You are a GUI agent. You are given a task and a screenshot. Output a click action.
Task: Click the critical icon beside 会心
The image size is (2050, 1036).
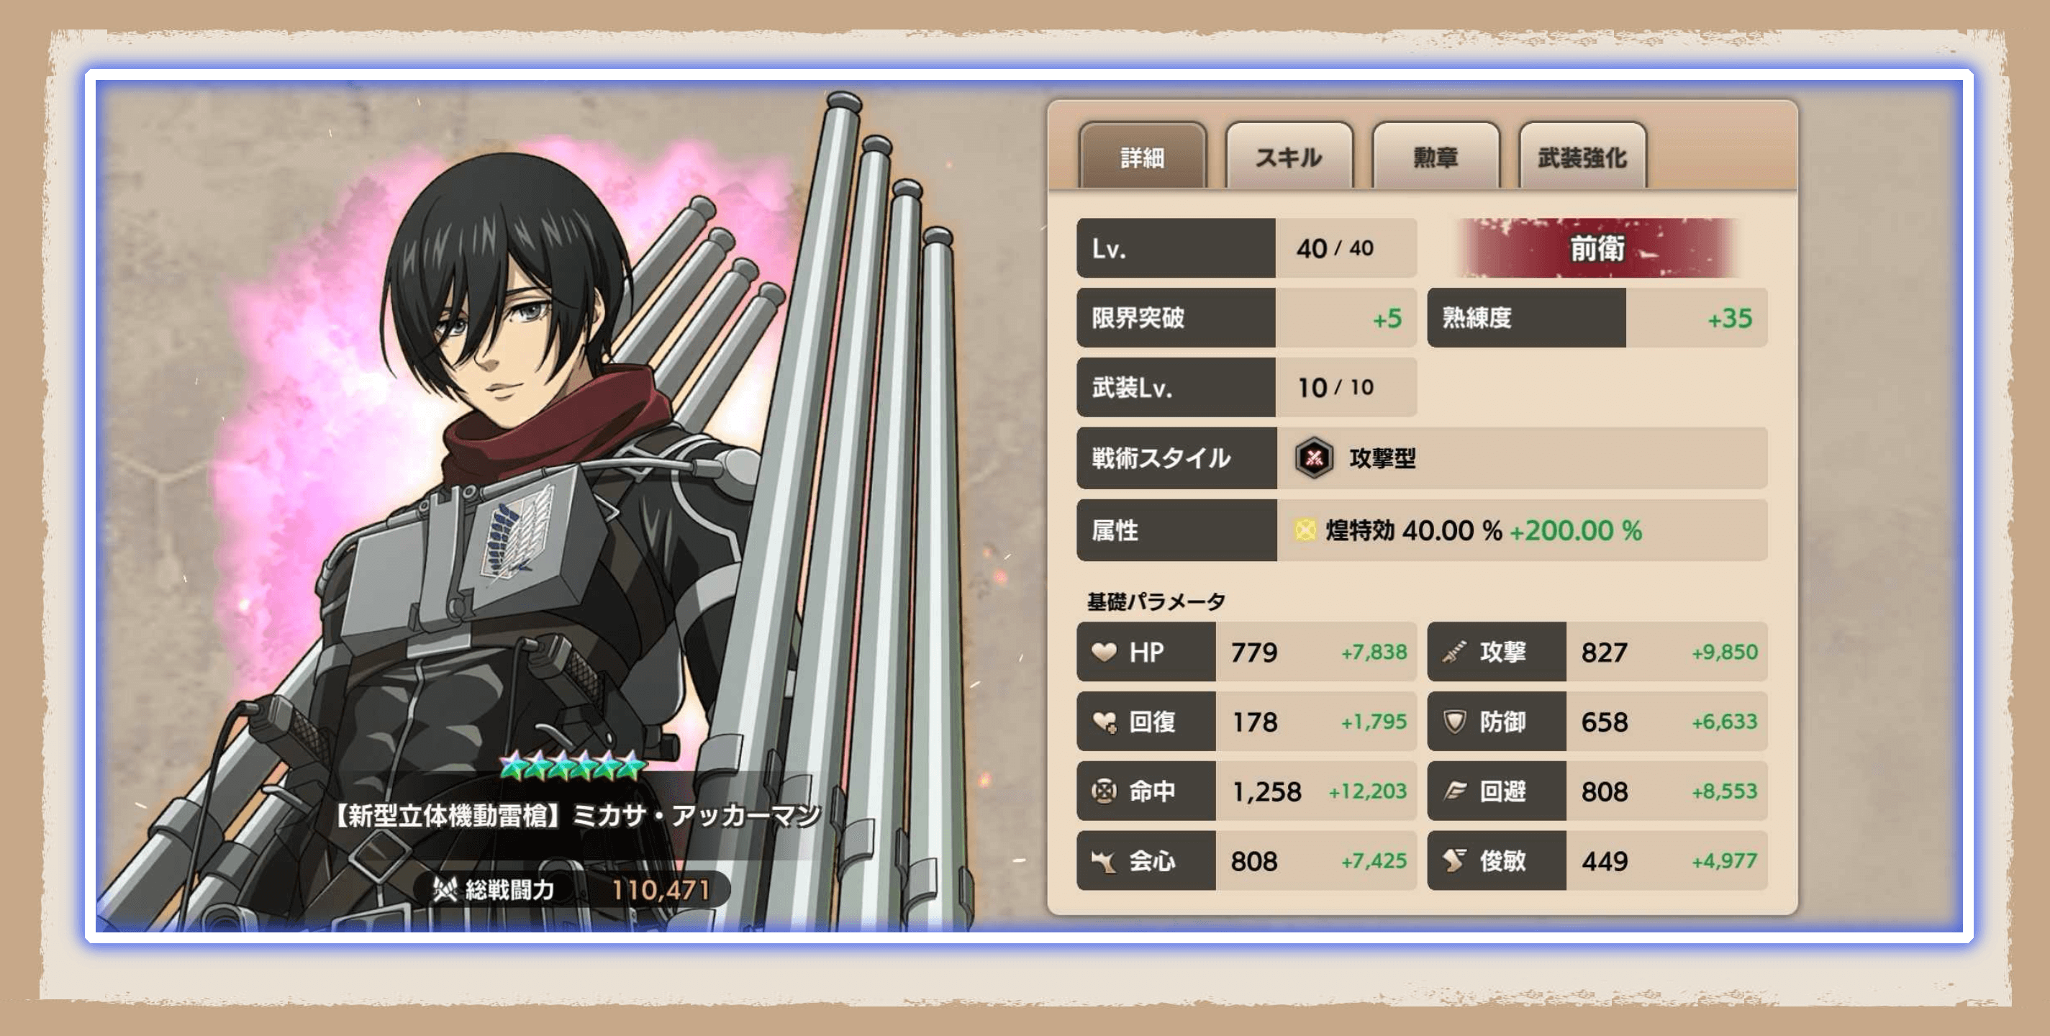tap(1103, 861)
